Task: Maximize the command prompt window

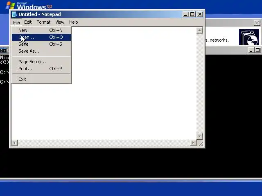Action: coord(258,50)
